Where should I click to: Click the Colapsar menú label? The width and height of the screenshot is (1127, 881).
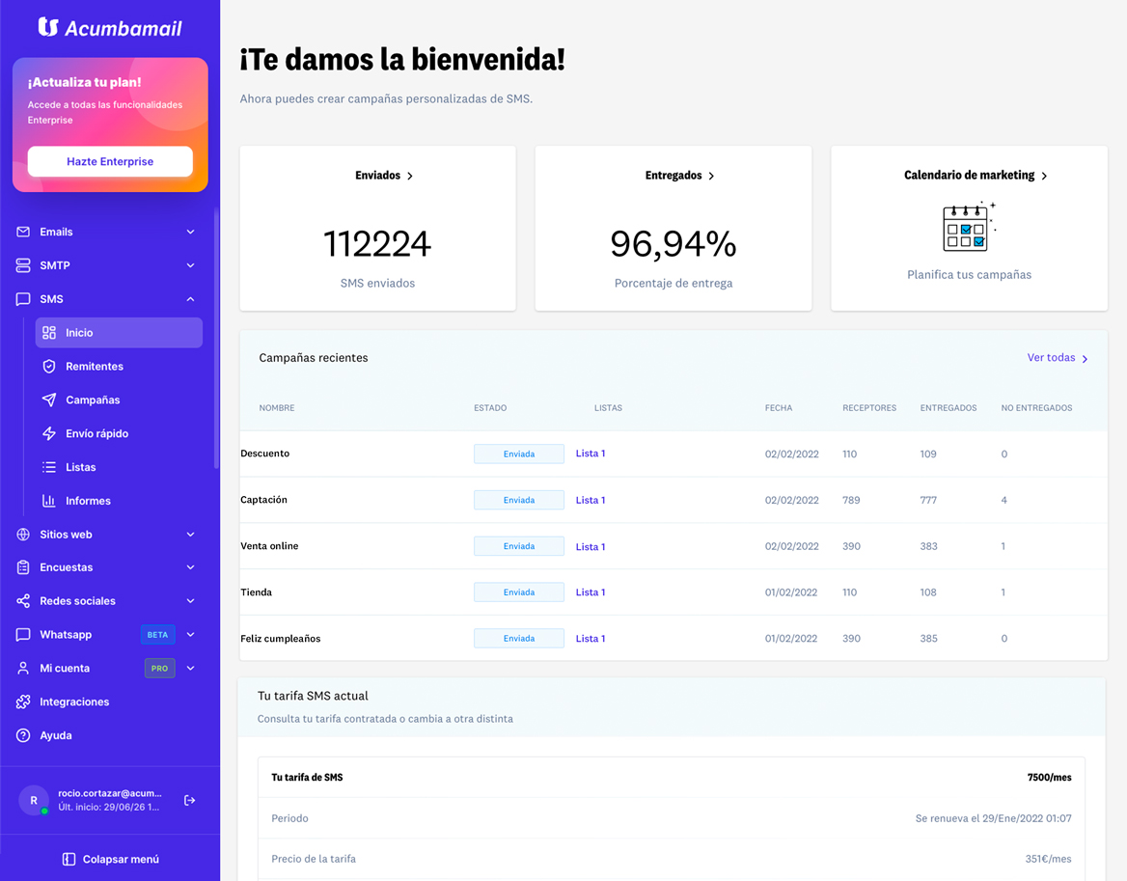click(x=121, y=860)
